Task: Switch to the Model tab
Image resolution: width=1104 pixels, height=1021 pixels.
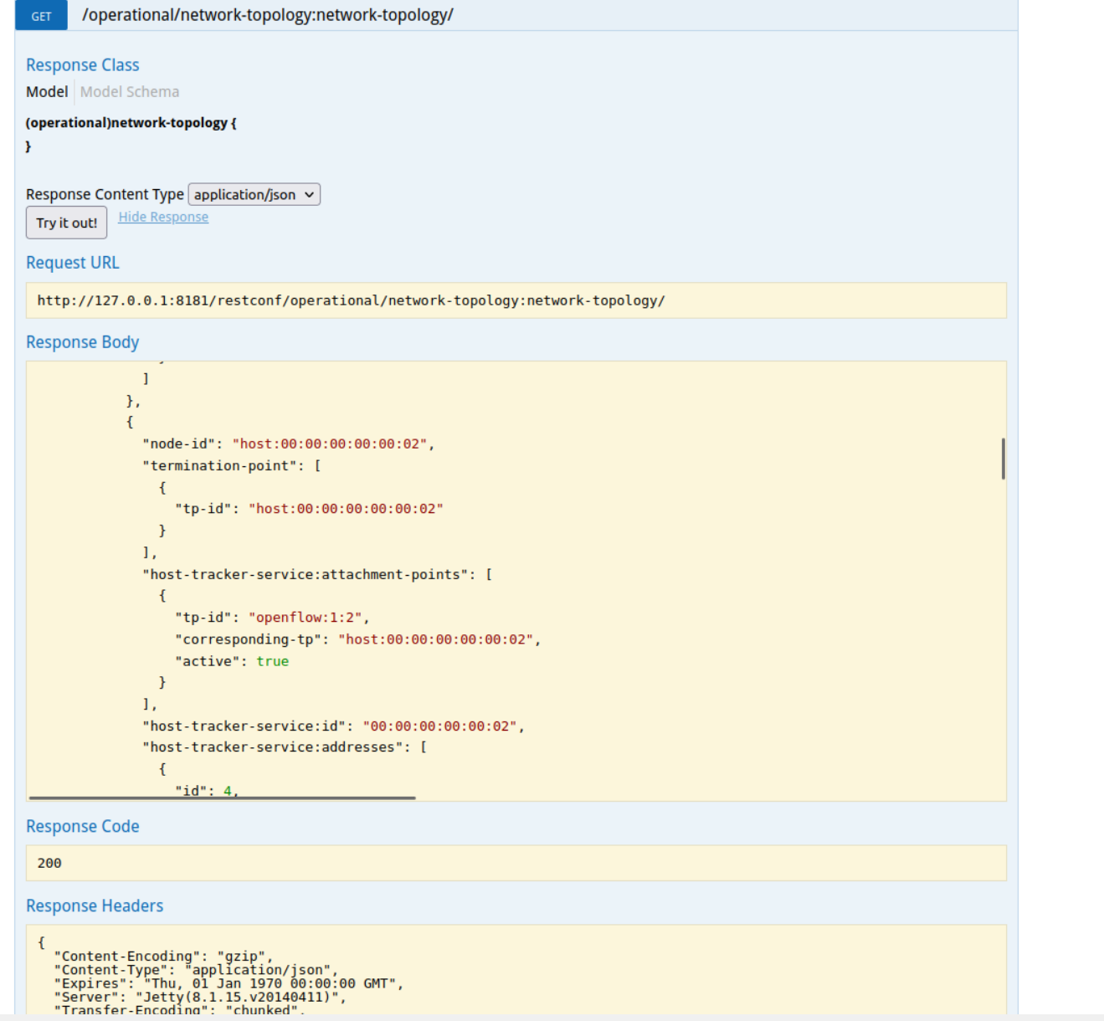Action: [x=47, y=92]
